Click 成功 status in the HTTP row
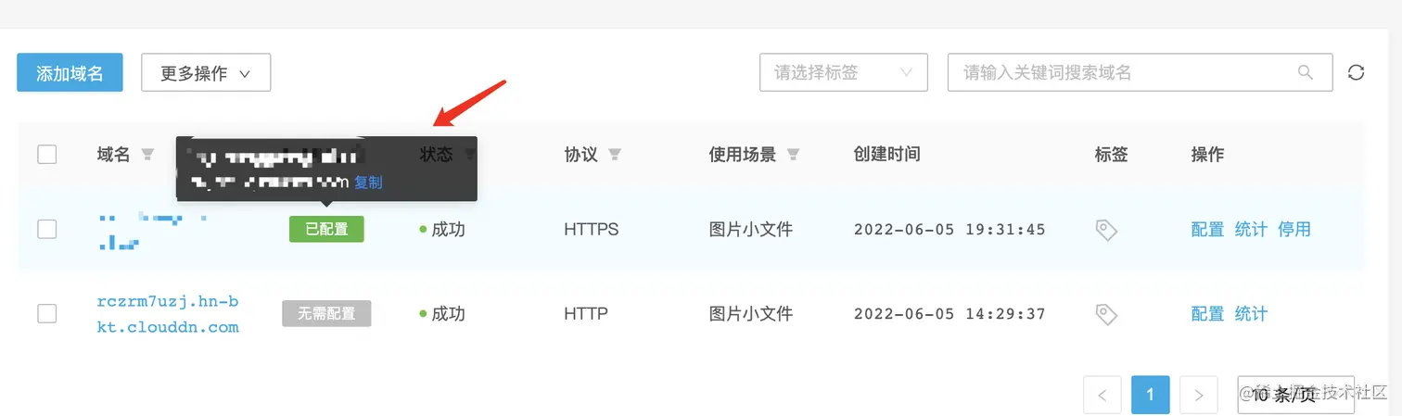 pyautogui.click(x=442, y=314)
